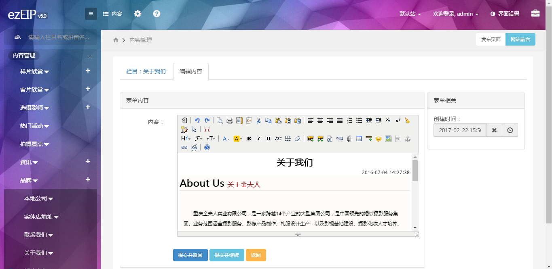Screen dimensions: 552x269
Task: Increase paragraph indent
Action: tap(369, 120)
